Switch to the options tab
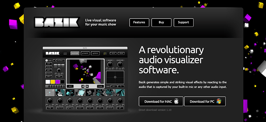Viewport: 266px width, 122px height. tap(95, 53)
